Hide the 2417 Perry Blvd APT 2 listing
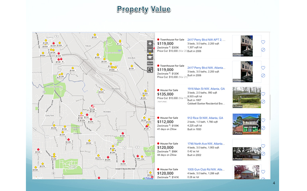 point(263,50)
